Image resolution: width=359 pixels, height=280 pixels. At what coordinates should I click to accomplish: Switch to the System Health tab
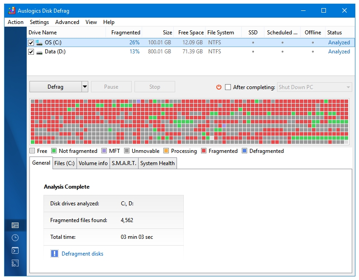coord(158,163)
